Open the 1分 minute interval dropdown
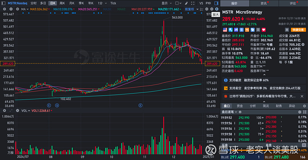 (x=102, y=3)
